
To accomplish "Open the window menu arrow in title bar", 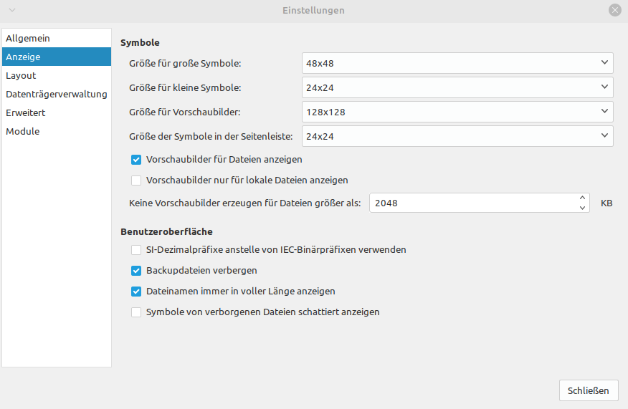I will [12, 10].
